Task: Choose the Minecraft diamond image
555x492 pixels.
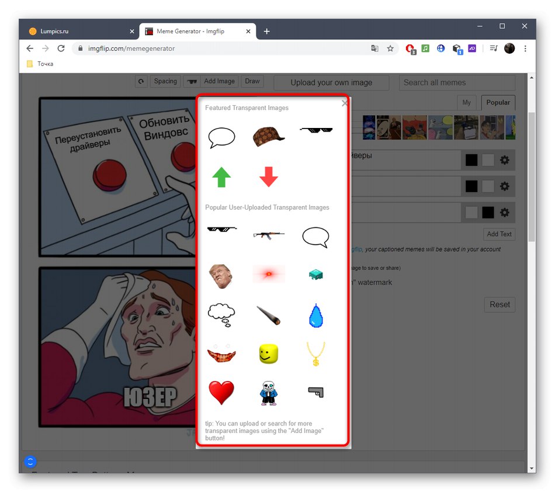Action: [x=315, y=274]
